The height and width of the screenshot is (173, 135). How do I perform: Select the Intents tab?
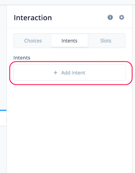click(x=70, y=41)
